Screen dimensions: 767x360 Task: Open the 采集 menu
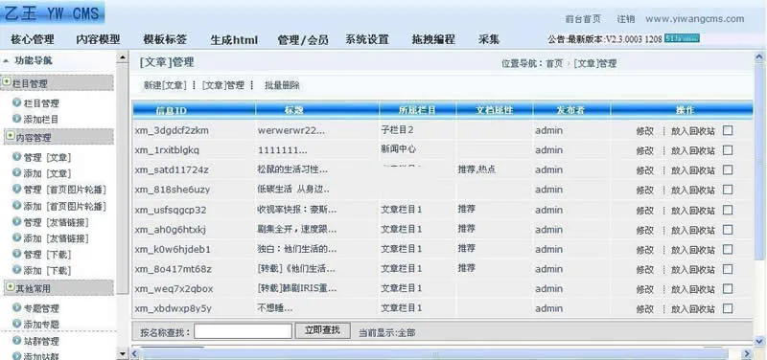click(489, 39)
